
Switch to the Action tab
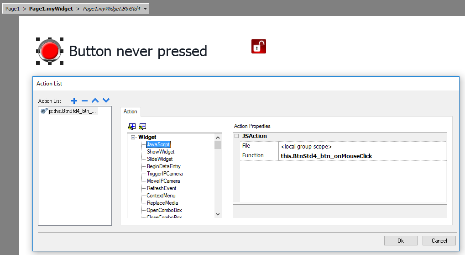click(x=131, y=112)
